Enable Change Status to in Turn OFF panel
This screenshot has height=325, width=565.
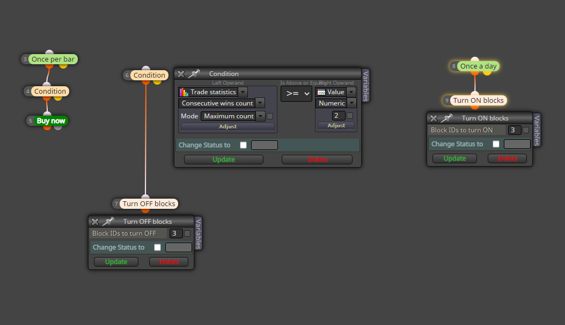pyautogui.click(x=157, y=247)
